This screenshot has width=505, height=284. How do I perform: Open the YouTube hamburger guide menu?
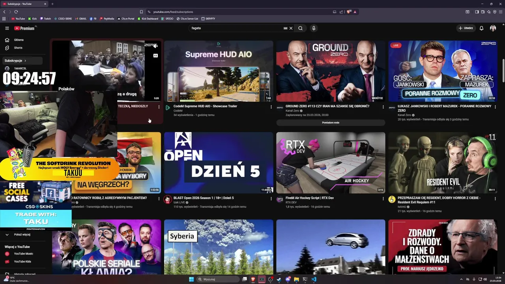point(7,28)
